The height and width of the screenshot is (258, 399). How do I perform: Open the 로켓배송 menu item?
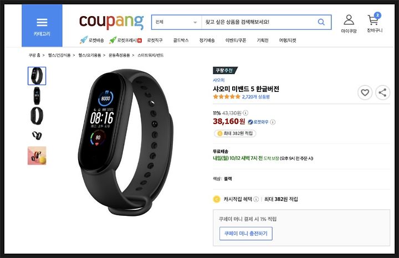[x=91, y=40]
